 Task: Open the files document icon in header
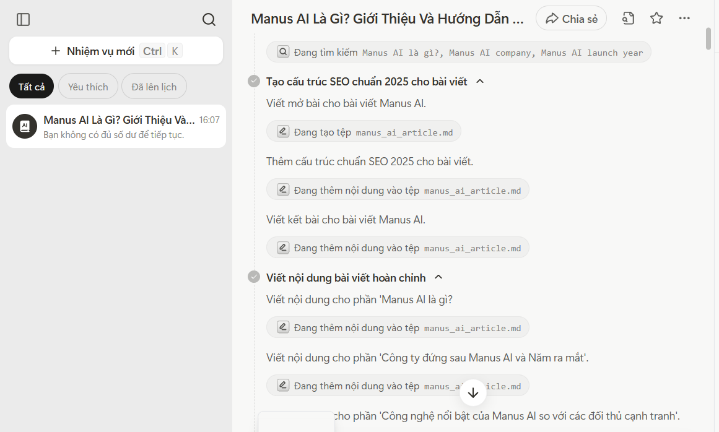[x=628, y=19]
